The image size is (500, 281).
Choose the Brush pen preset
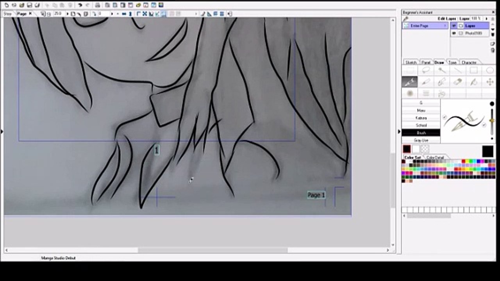pyautogui.click(x=421, y=133)
